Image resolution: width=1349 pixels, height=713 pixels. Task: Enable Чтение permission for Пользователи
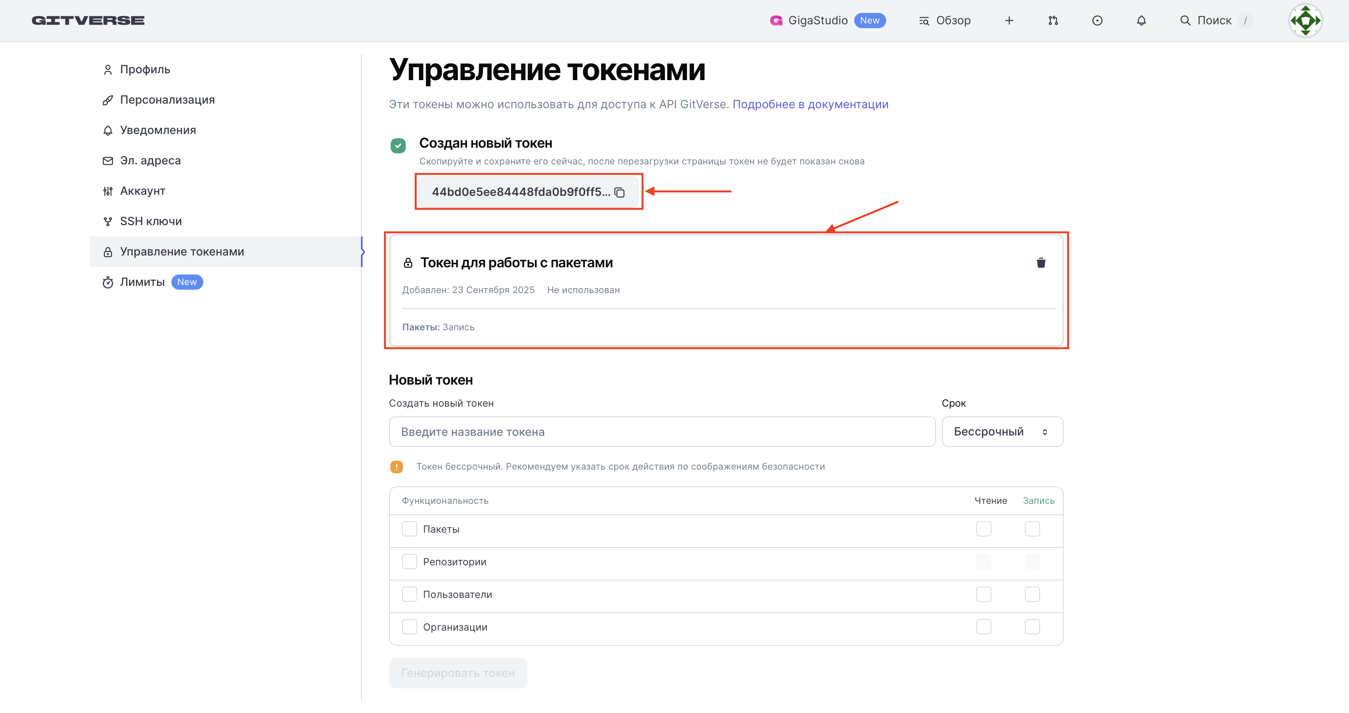(983, 594)
